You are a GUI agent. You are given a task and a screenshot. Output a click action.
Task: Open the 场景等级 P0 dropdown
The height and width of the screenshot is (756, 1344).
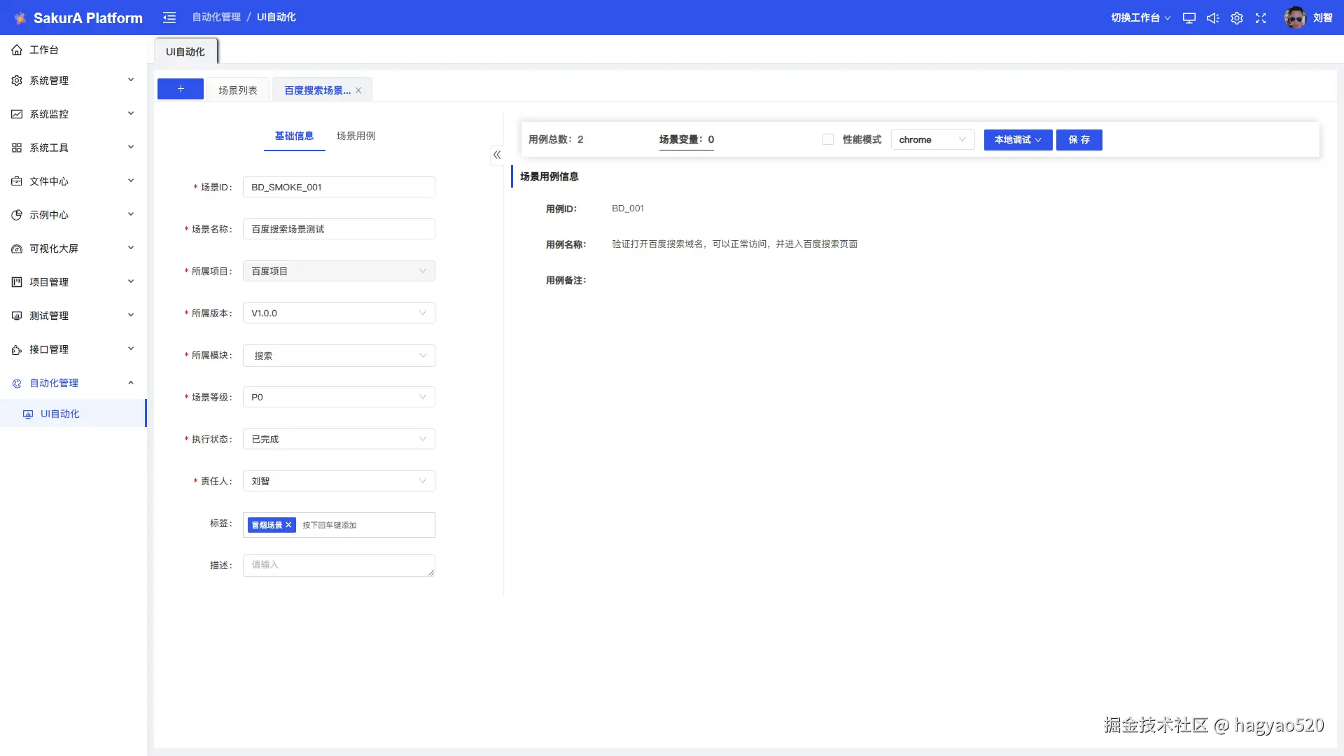339,397
